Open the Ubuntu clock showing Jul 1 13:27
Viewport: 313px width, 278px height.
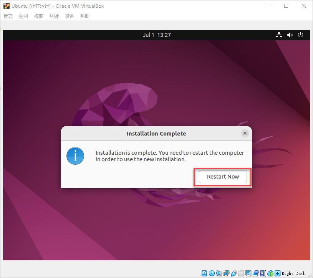[x=157, y=35]
